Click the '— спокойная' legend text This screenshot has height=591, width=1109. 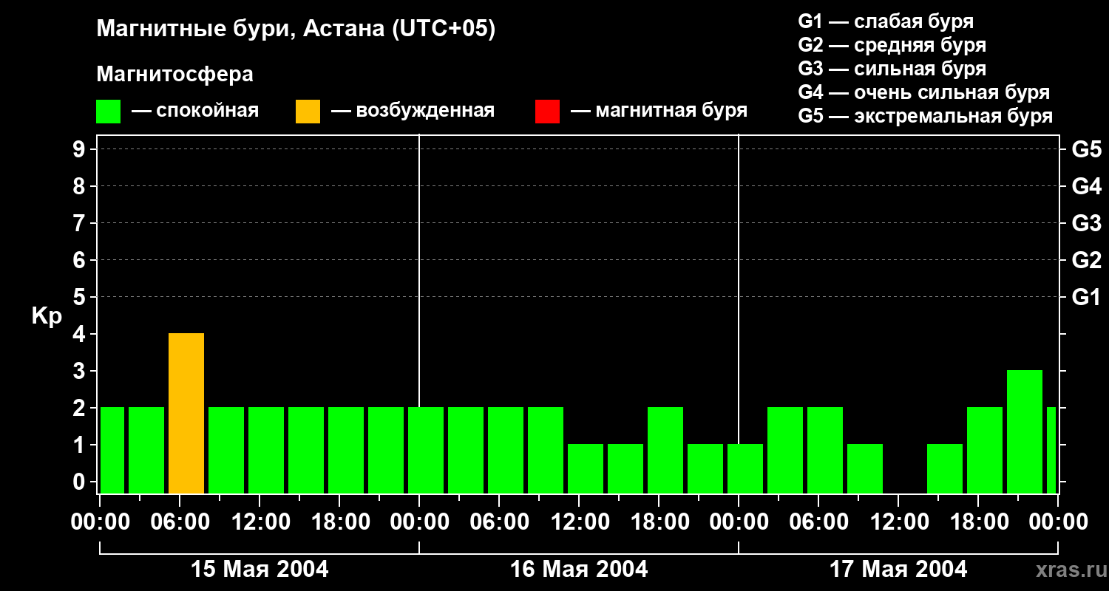(195, 111)
